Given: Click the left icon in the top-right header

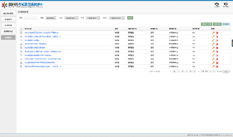Looking at the screenshot, I should click(216, 4).
